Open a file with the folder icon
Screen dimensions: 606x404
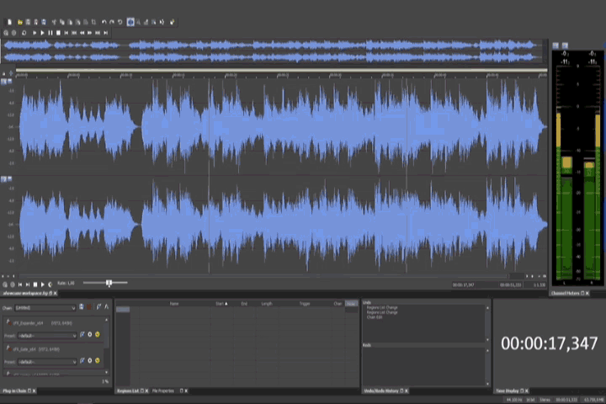point(19,22)
